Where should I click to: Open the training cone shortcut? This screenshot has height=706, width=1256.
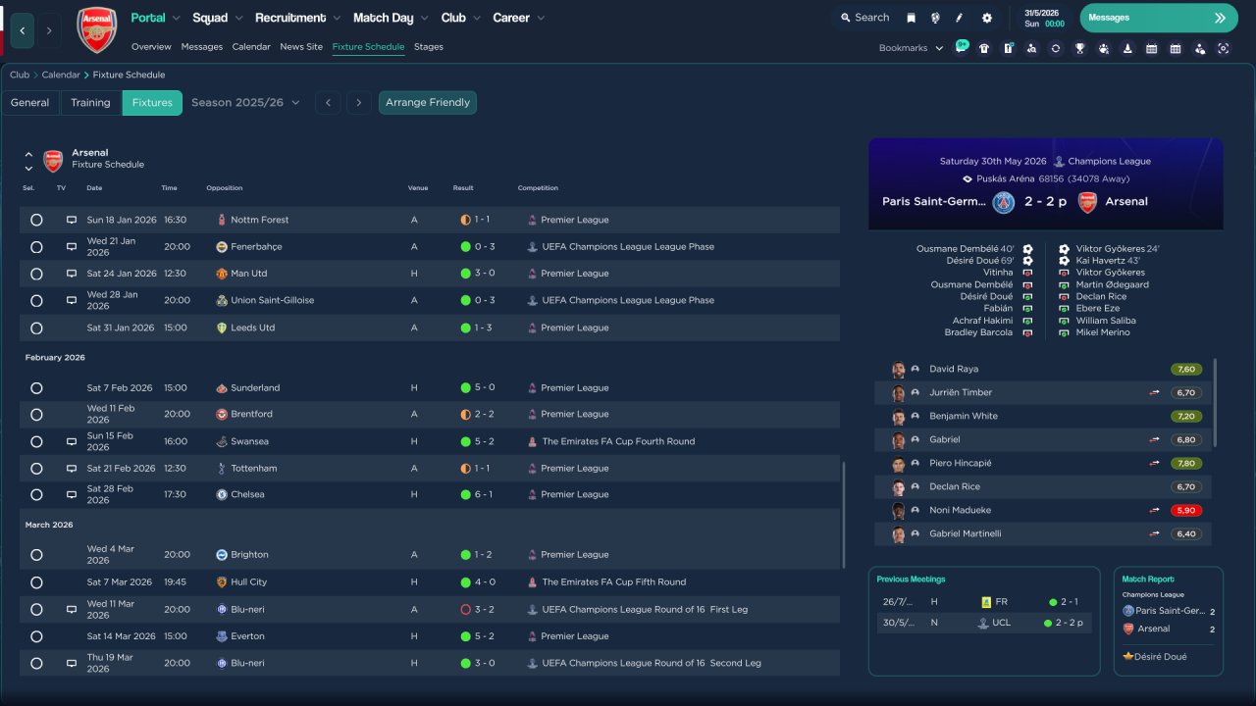1127,48
